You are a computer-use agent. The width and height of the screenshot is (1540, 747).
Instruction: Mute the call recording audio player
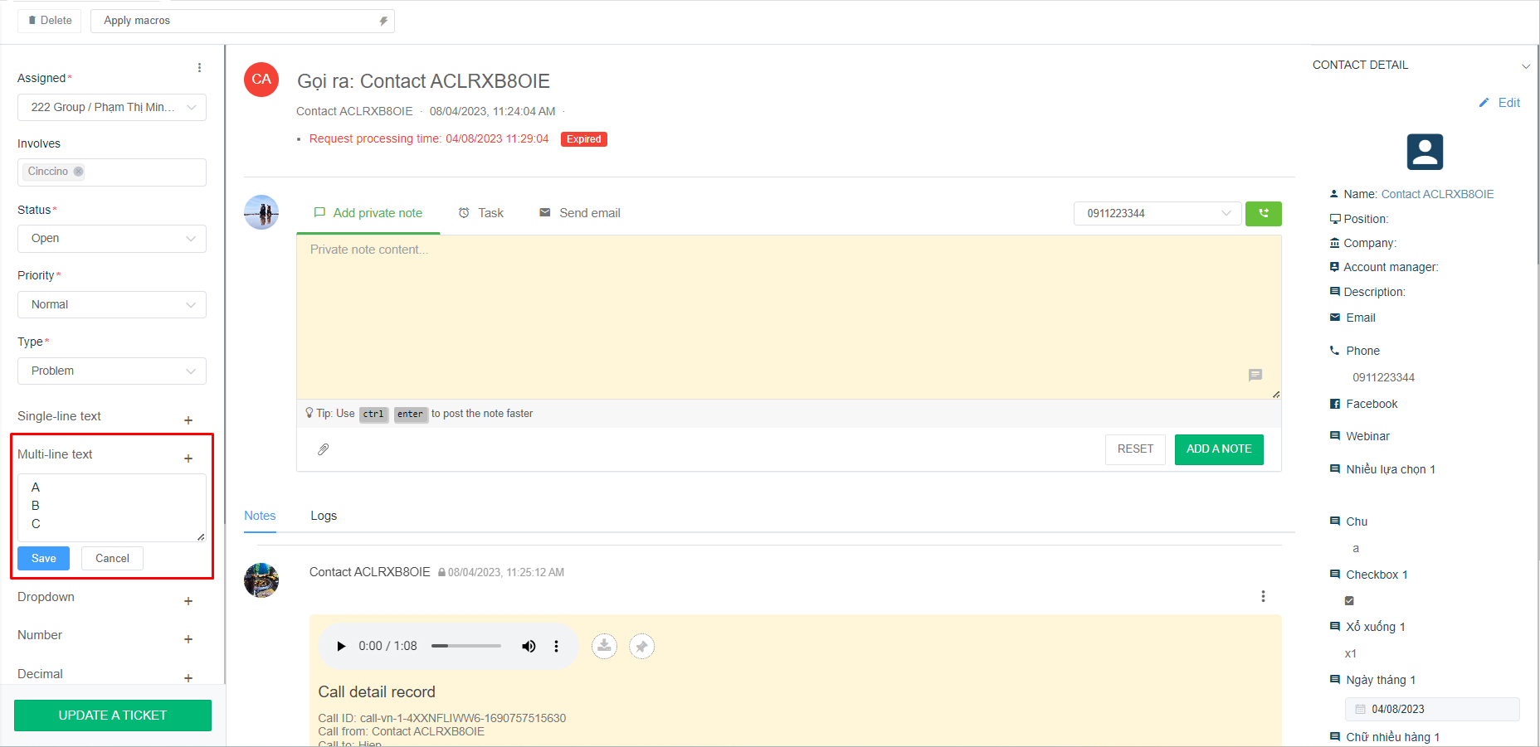pyautogui.click(x=529, y=646)
